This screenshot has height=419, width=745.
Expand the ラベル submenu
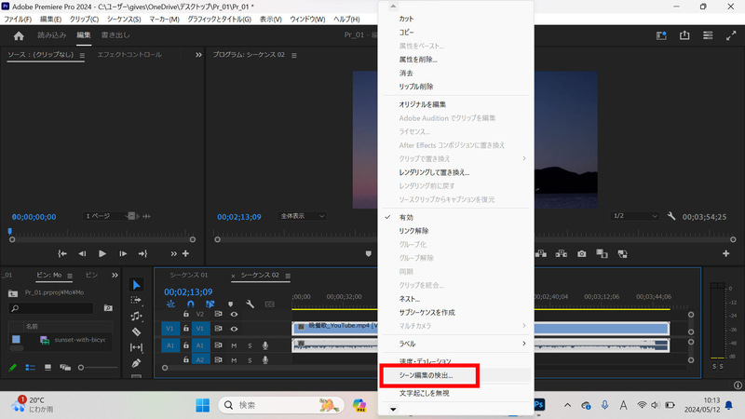click(x=456, y=344)
